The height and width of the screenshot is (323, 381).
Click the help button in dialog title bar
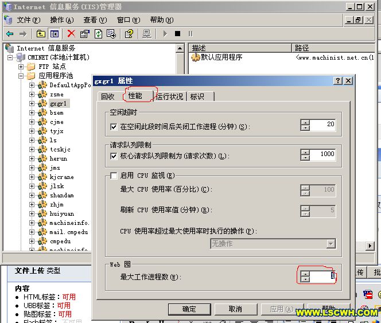coord(337,81)
